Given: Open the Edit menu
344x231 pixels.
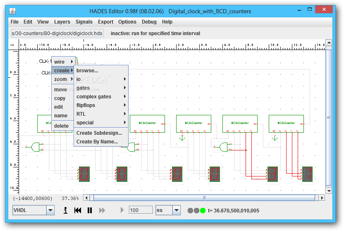Looking at the screenshot, I should (28, 22).
